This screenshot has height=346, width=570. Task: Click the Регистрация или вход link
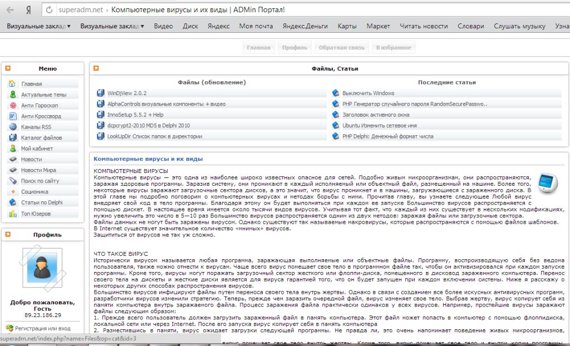click(43, 328)
